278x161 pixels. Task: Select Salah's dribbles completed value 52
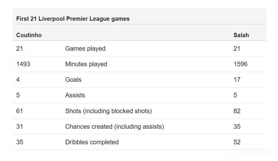pyautogui.click(x=237, y=142)
